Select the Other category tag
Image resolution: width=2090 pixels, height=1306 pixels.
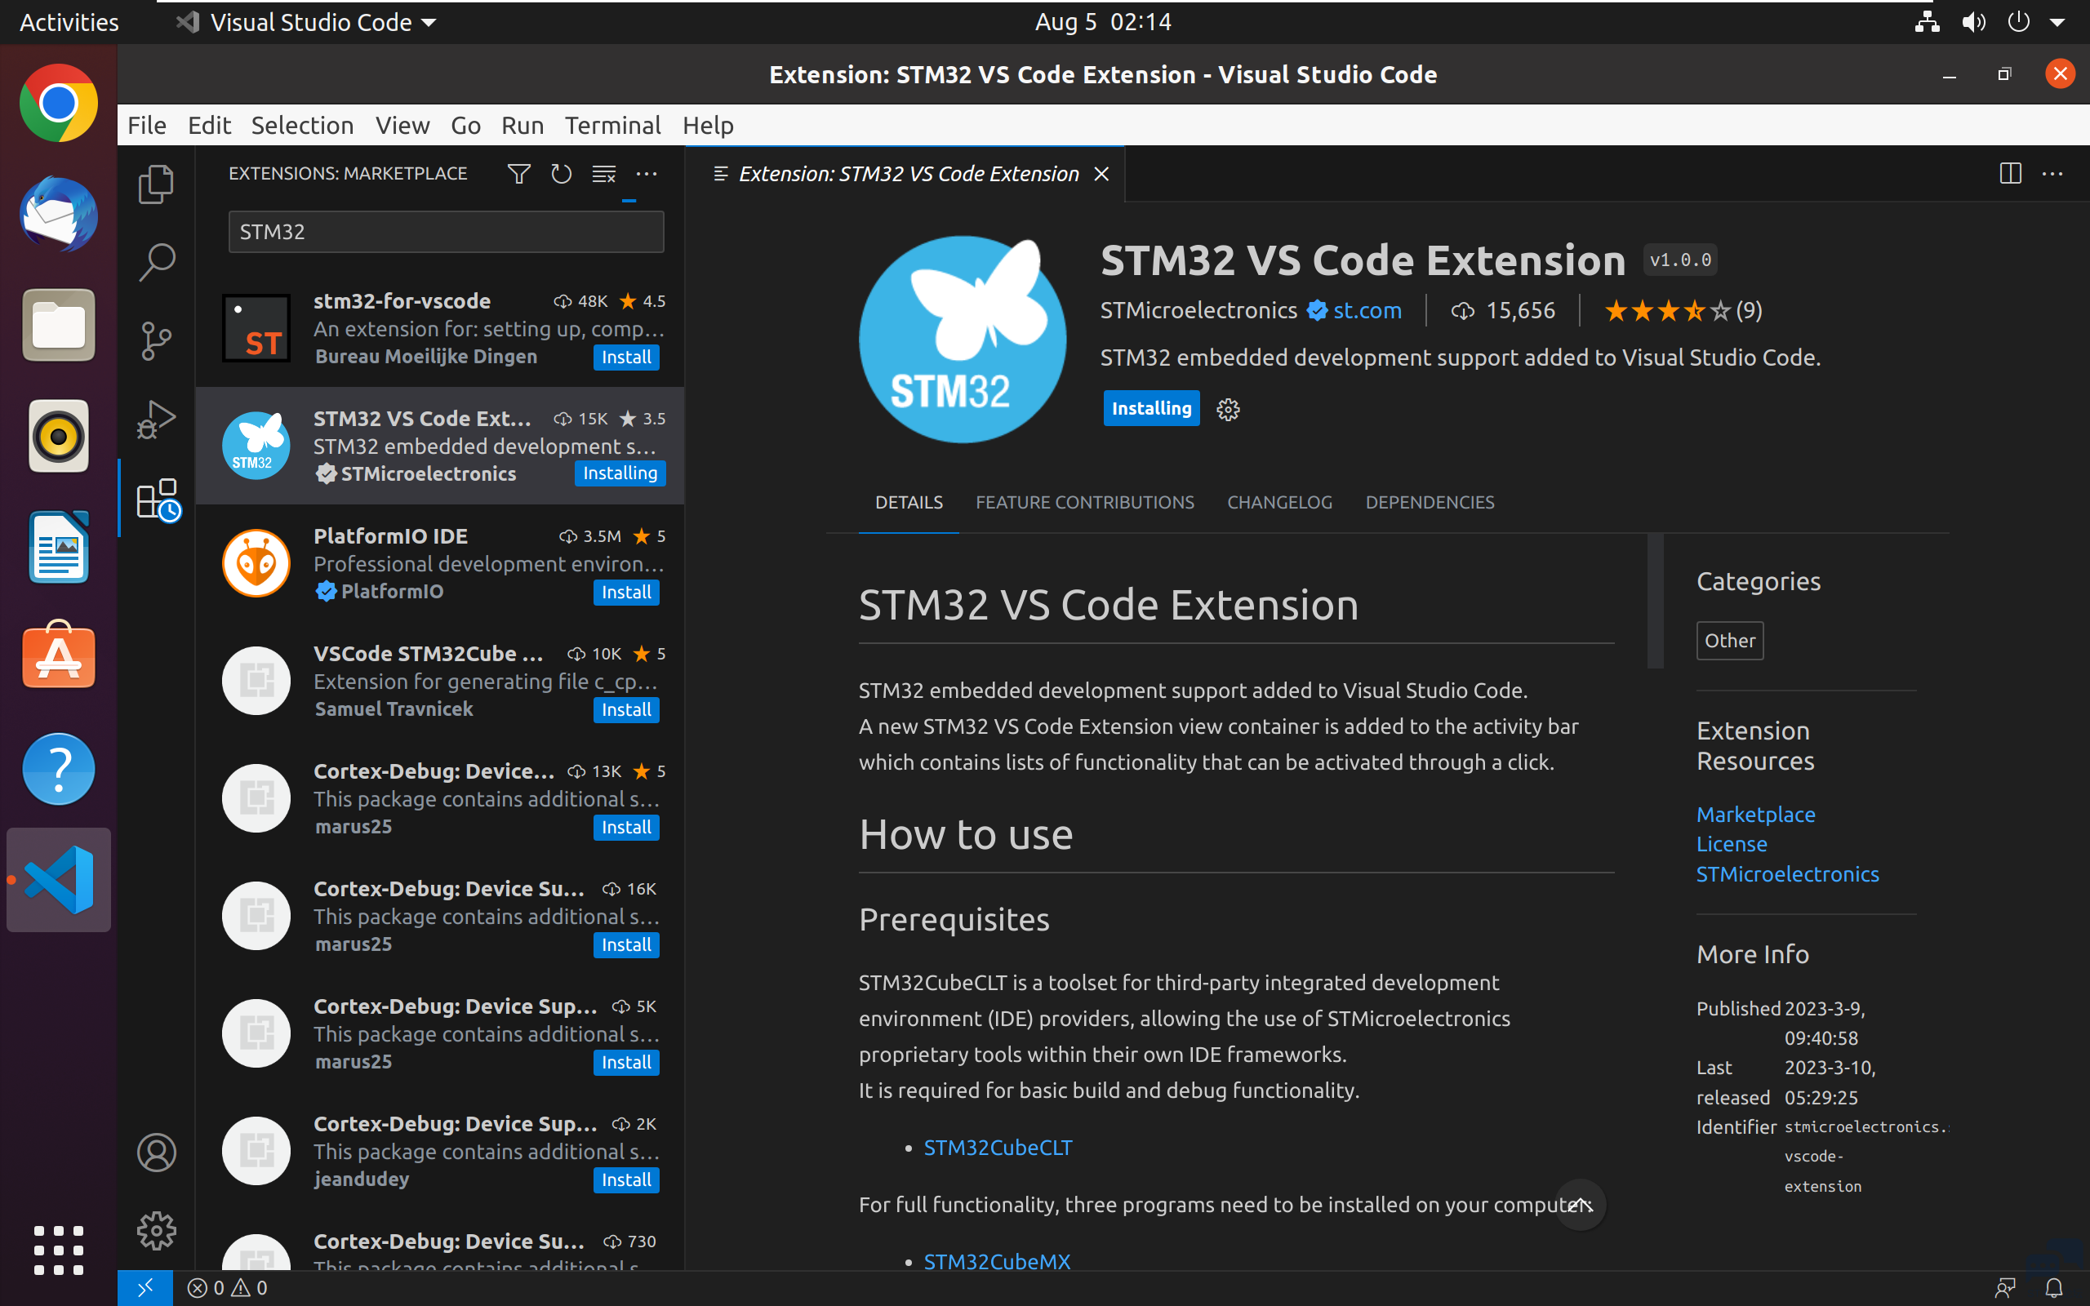[1729, 640]
